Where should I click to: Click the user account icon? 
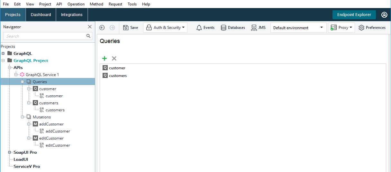[384, 15]
